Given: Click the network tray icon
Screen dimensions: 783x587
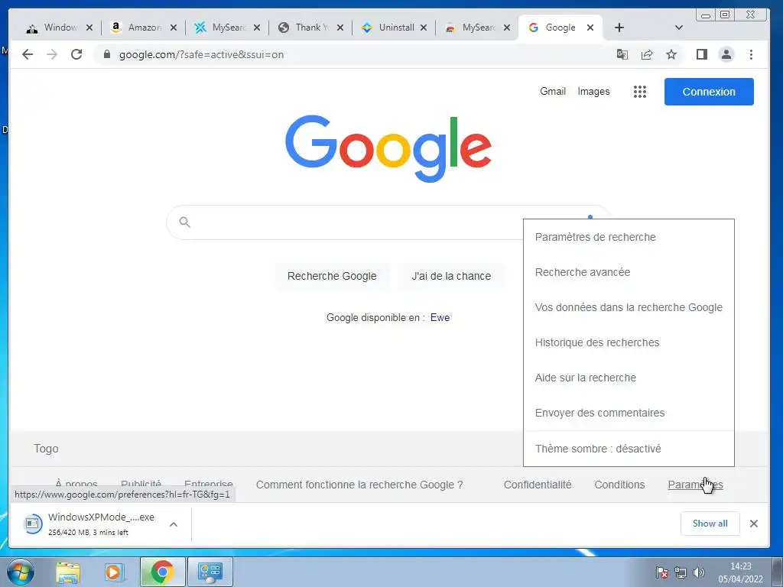Looking at the screenshot, I should coord(680,572).
